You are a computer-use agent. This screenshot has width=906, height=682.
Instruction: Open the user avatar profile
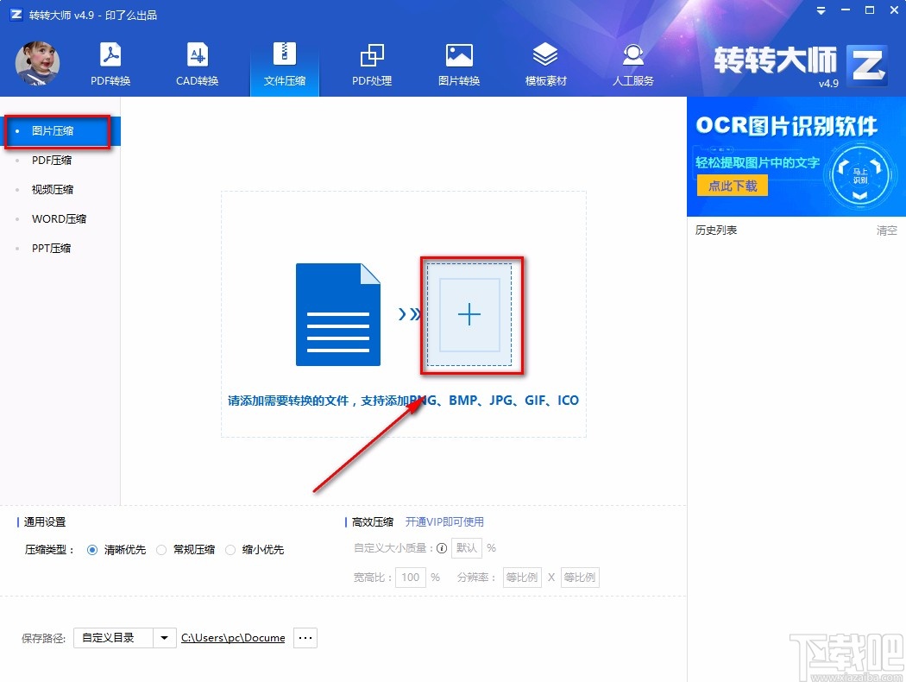coord(36,63)
